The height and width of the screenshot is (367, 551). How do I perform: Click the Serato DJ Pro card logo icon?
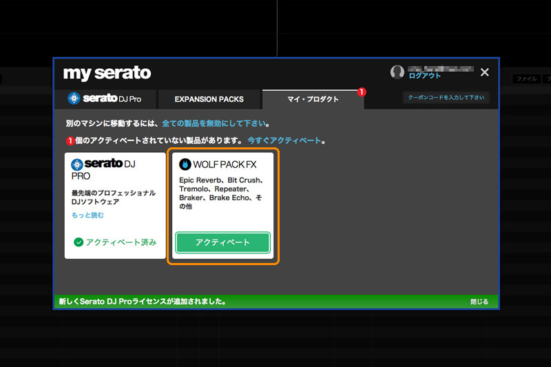pos(77,165)
